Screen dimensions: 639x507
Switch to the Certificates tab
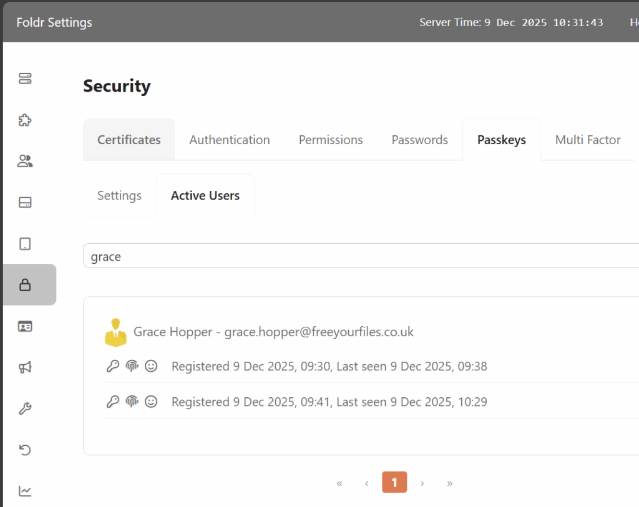click(129, 140)
